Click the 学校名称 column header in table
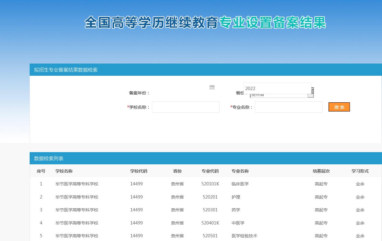The height and width of the screenshot is (241, 382). (64, 171)
